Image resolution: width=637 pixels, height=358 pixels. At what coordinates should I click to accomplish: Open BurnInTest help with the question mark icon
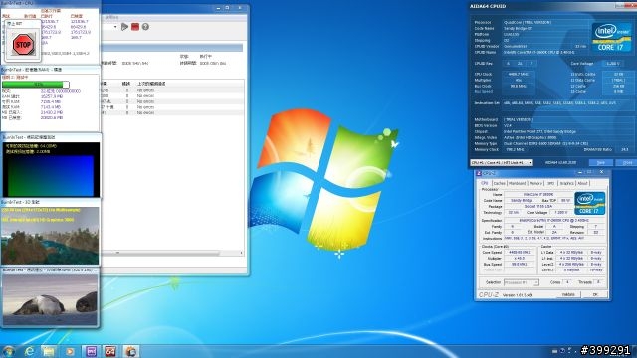point(145,27)
